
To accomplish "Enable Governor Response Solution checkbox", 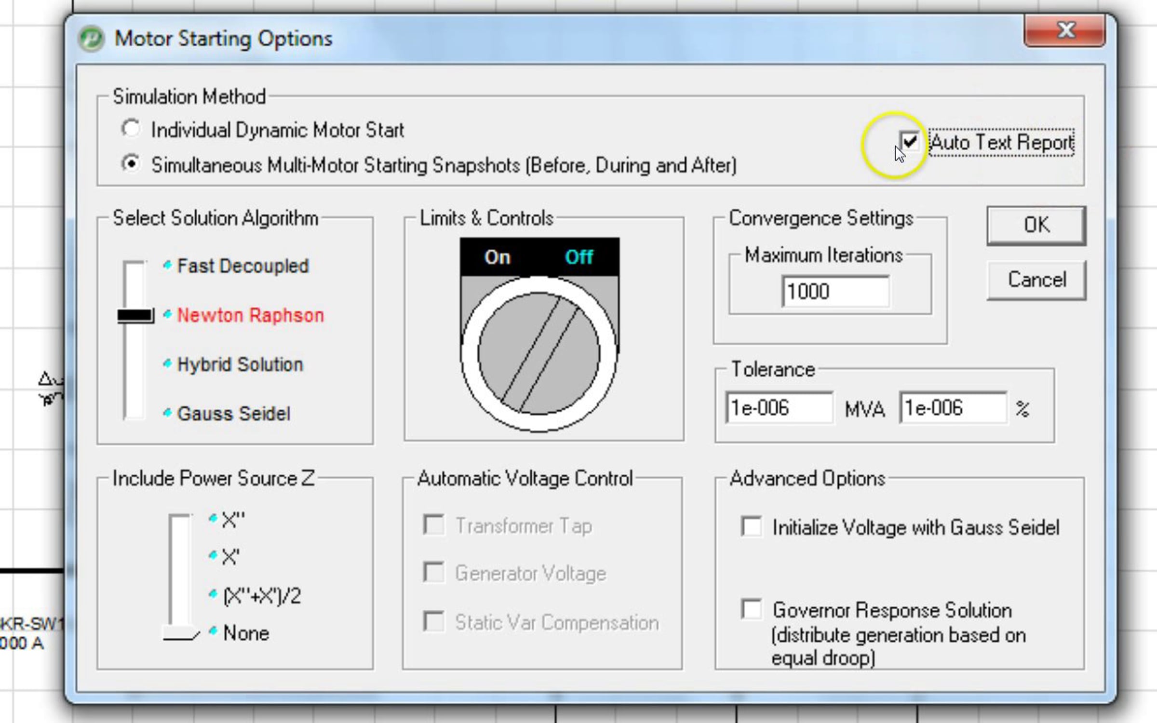I will [x=752, y=609].
